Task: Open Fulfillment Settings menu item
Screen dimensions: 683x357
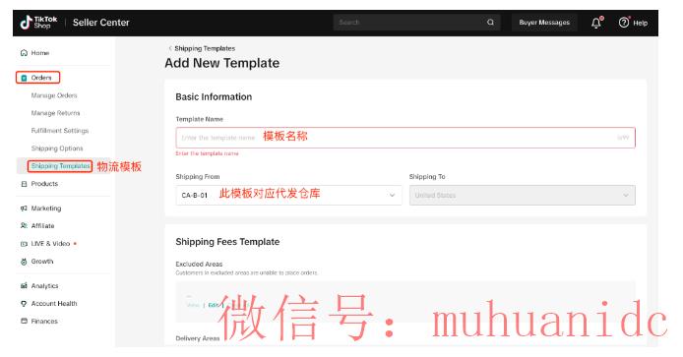Action: pos(60,131)
